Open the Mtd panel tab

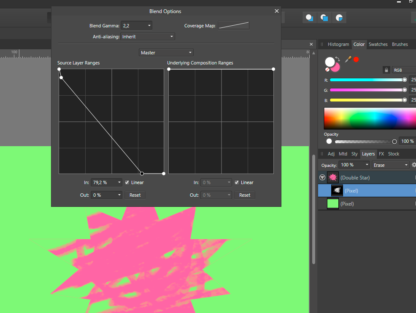pyautogui.click(x=343, y=154)
